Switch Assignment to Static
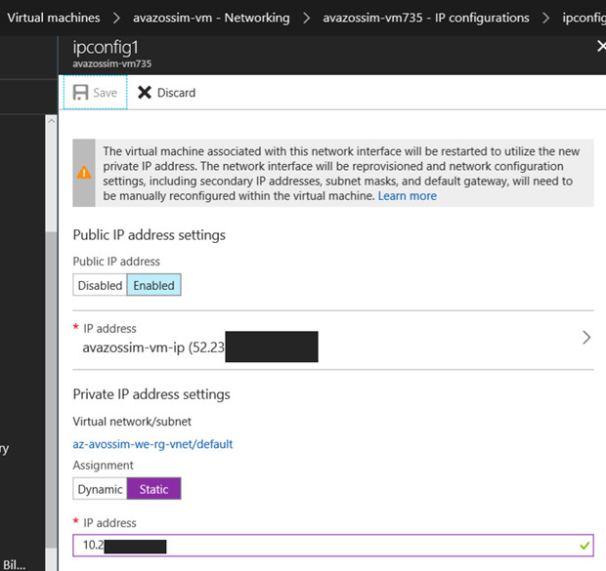 click(x=153, y=489)
